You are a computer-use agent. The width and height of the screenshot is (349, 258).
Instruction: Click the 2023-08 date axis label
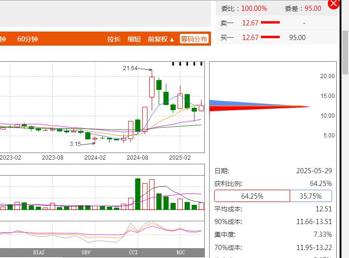53,158
